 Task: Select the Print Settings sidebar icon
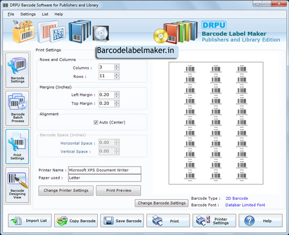coord(17,147)
